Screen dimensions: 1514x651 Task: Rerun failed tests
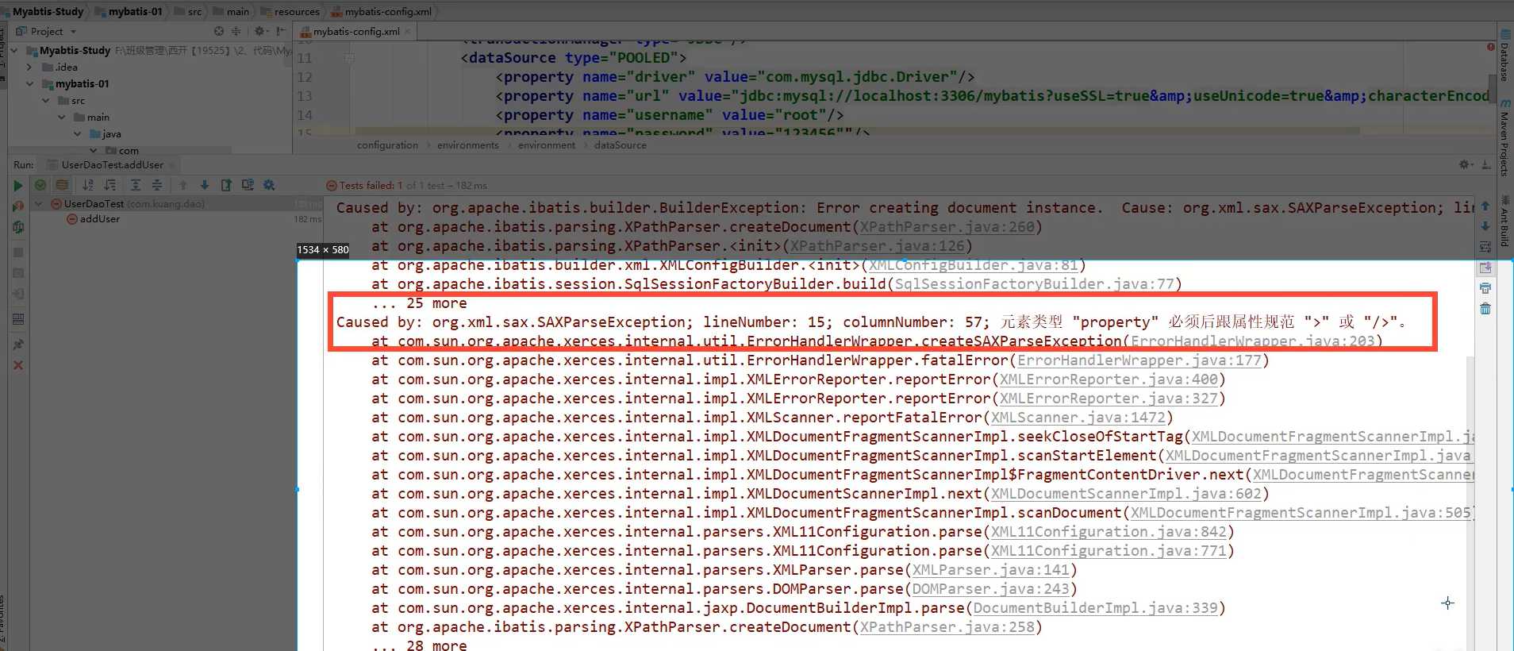17,206
